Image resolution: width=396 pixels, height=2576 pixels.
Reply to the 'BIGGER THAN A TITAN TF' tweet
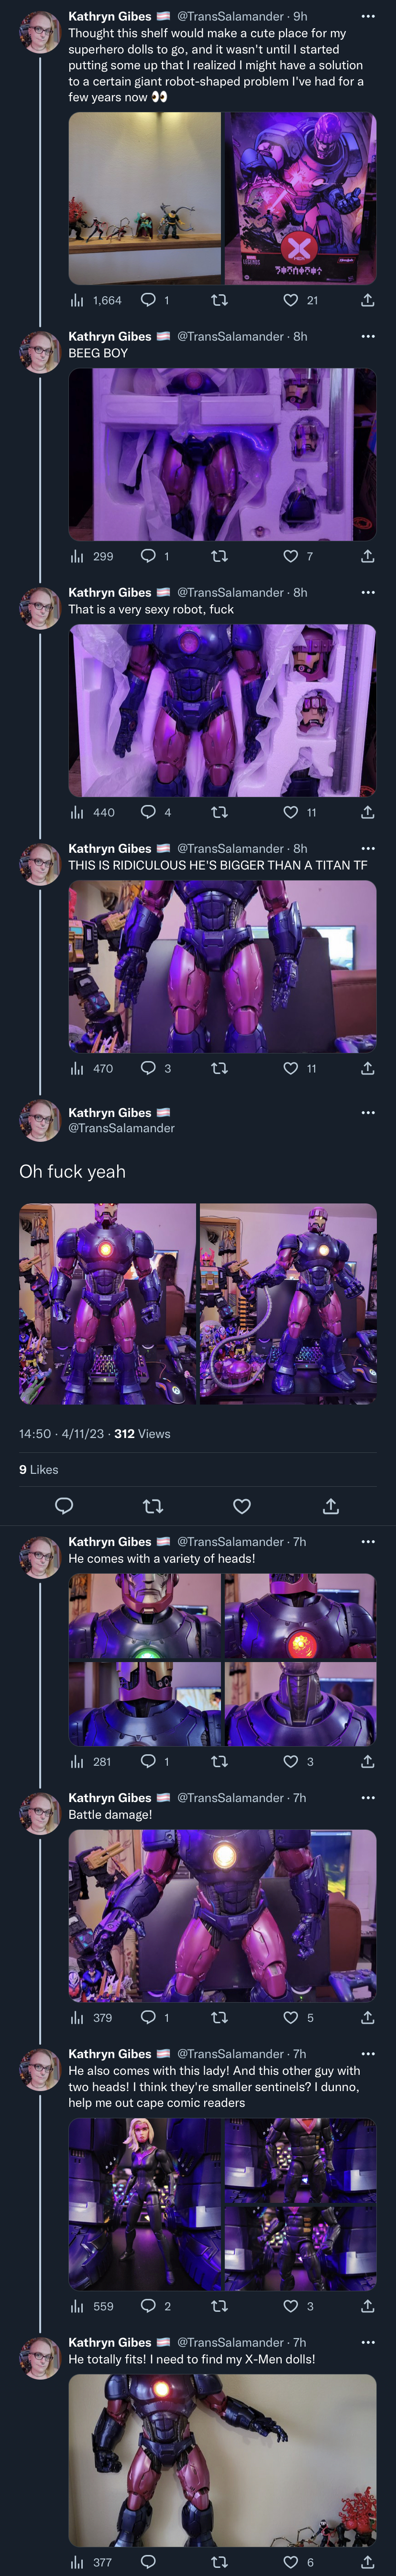coord(148,1068)
